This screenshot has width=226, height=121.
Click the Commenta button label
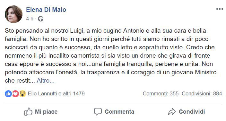[x=119, y=112]
